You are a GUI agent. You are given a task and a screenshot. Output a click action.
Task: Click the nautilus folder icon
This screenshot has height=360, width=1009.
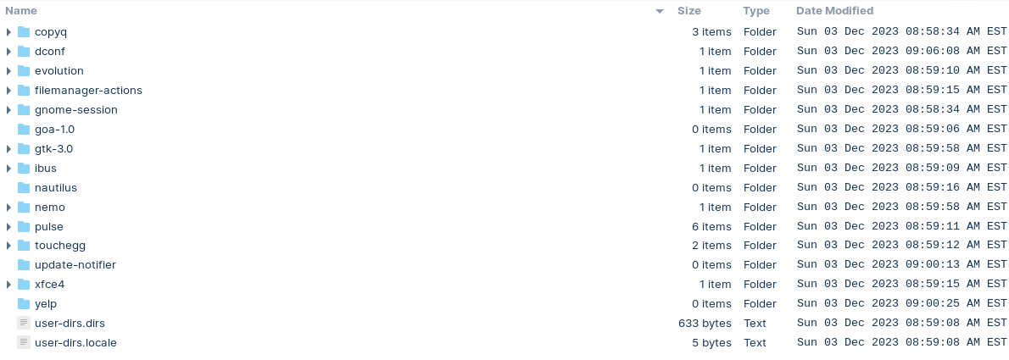click(x=24, y=188)
